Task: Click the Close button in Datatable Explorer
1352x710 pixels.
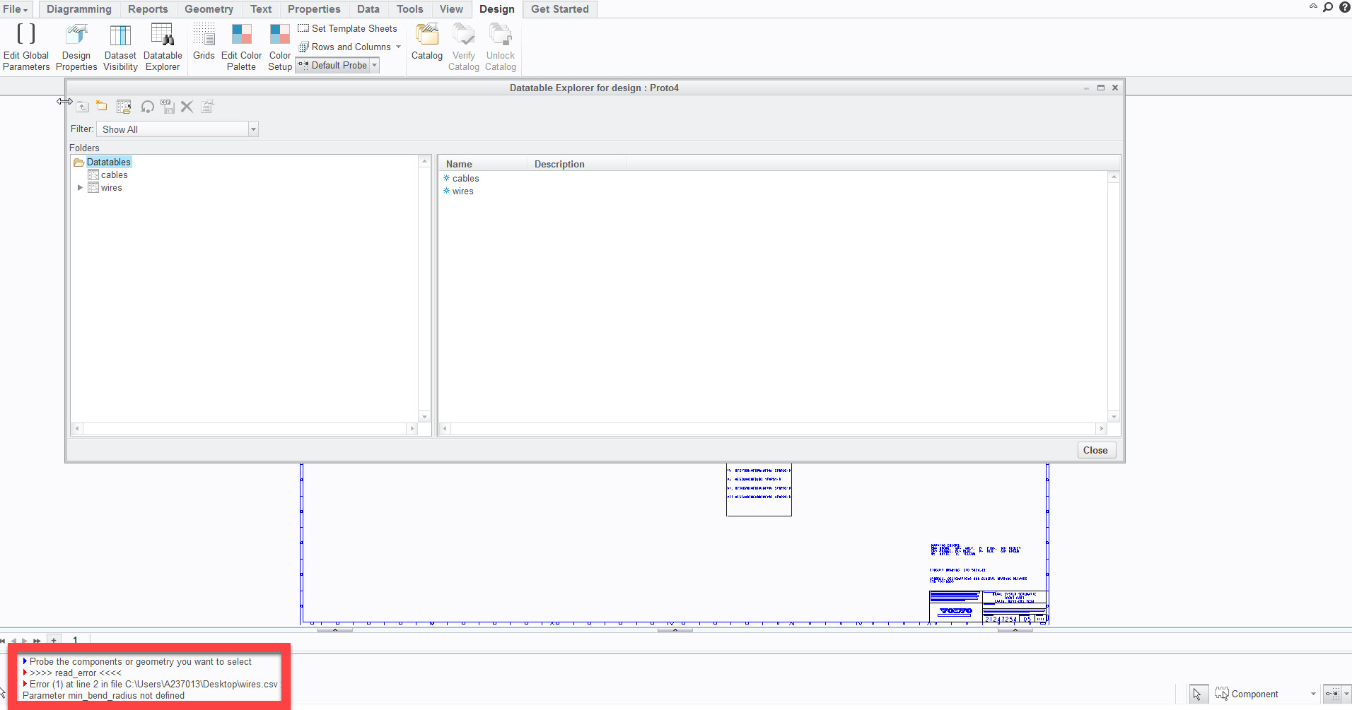Action: (x=1096, y=450)
